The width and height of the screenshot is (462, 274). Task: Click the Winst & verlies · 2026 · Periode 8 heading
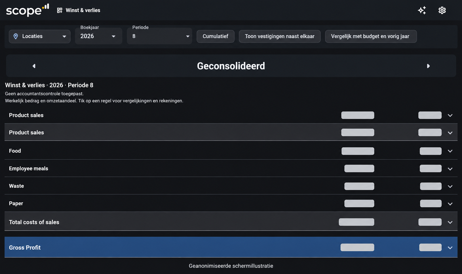coord(49,85)
